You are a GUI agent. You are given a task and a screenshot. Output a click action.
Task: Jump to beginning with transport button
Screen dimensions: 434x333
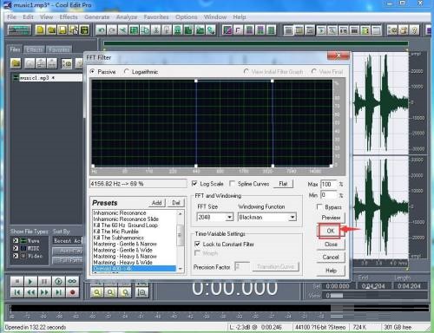[16, 292]
